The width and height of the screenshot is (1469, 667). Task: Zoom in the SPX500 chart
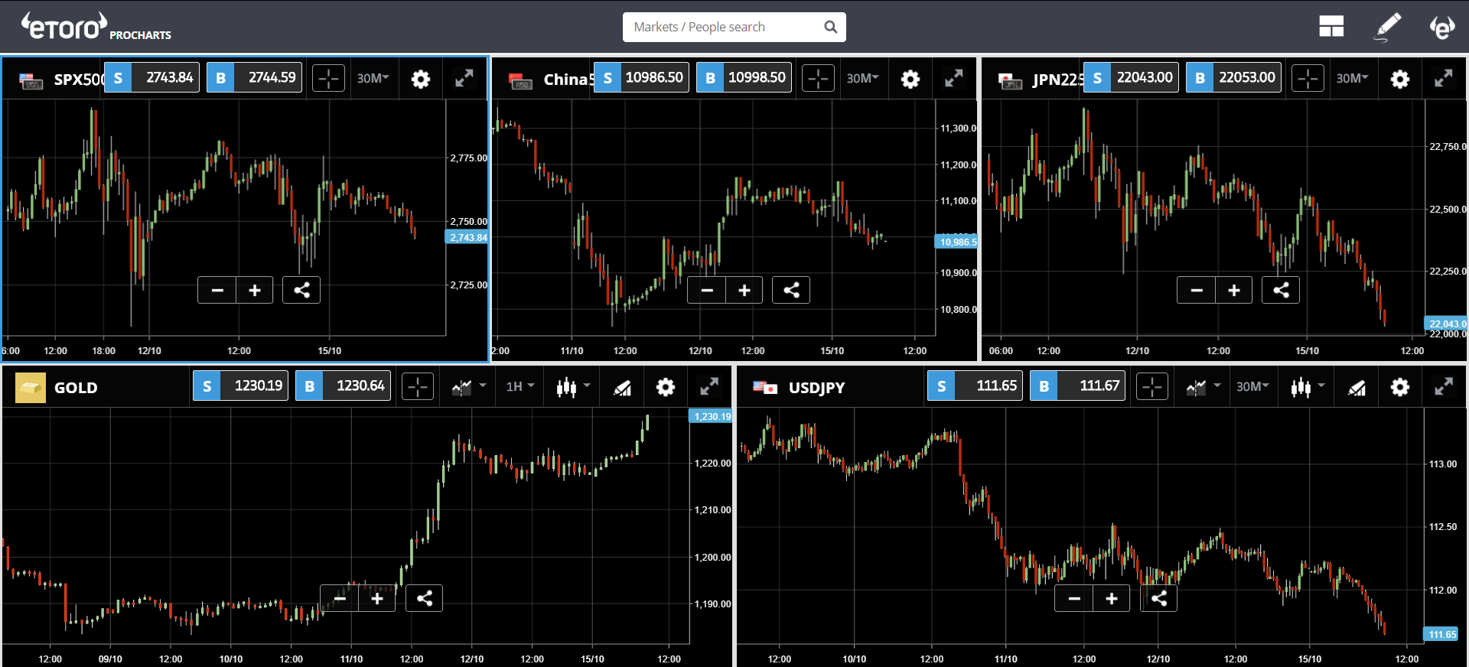pos(255,290)
